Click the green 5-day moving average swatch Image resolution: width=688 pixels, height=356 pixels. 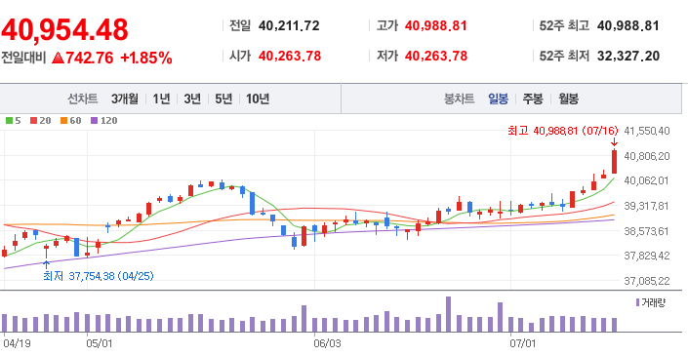(9, 121)
